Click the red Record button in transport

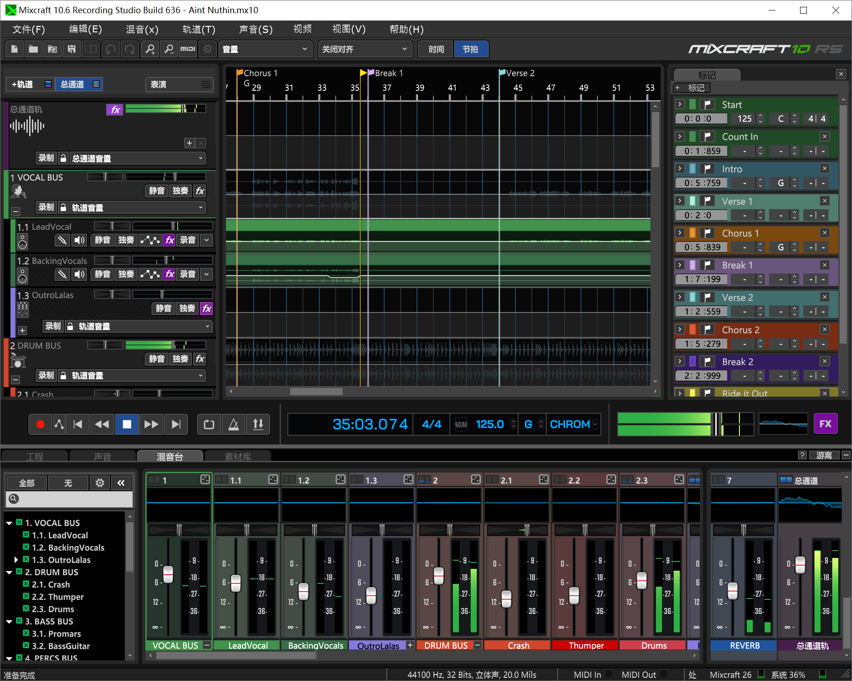pos(41,424)
